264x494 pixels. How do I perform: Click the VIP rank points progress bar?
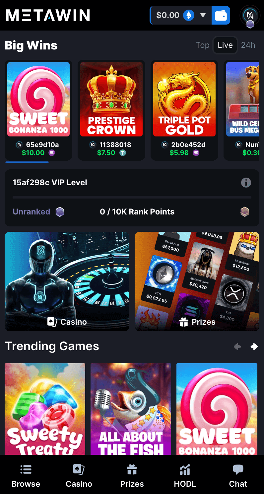(132, 197)
